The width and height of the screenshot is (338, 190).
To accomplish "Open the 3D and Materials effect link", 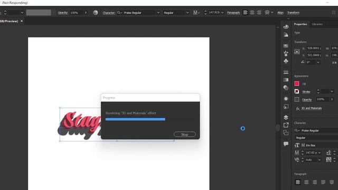I will point(312,108).
